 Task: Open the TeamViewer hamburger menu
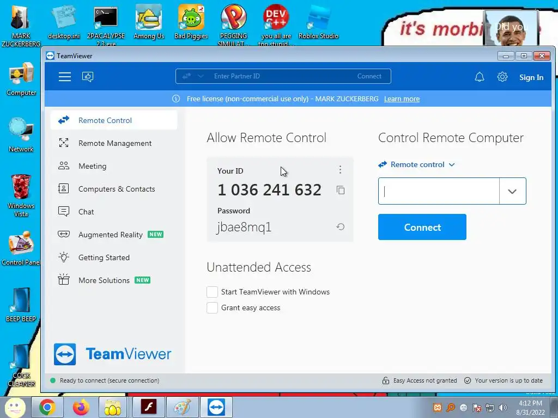click(64, 77)
